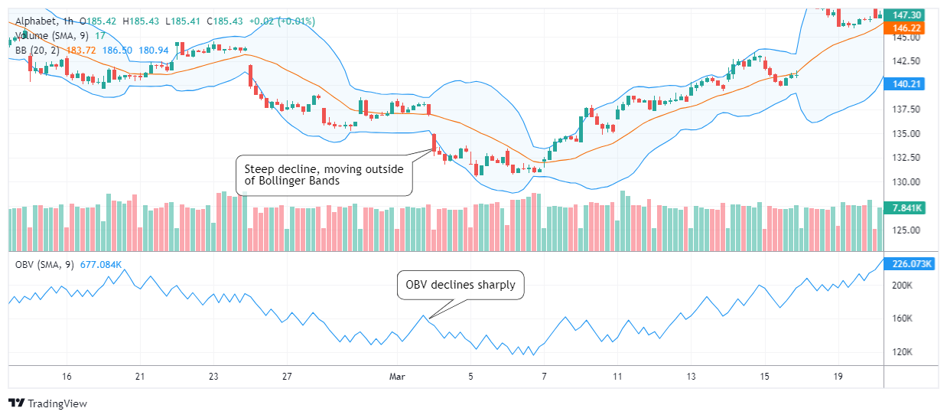The width and height of the screenshot is (947, 418).
Task: Click the 19 date axis label
Action: [x=838, y=376]
